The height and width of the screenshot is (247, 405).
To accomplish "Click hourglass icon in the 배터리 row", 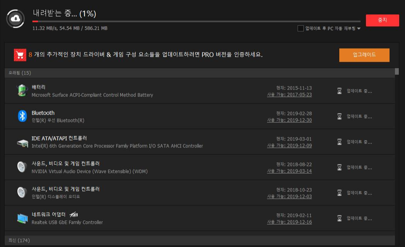I will (x=339, y=91).
